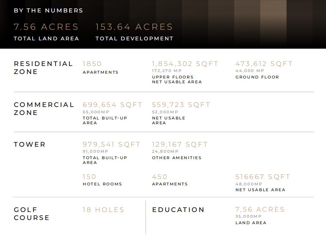Viewport: 326px width, 236px height.
Task: Click the 1850 apartments number
Action: pos(92,64)
